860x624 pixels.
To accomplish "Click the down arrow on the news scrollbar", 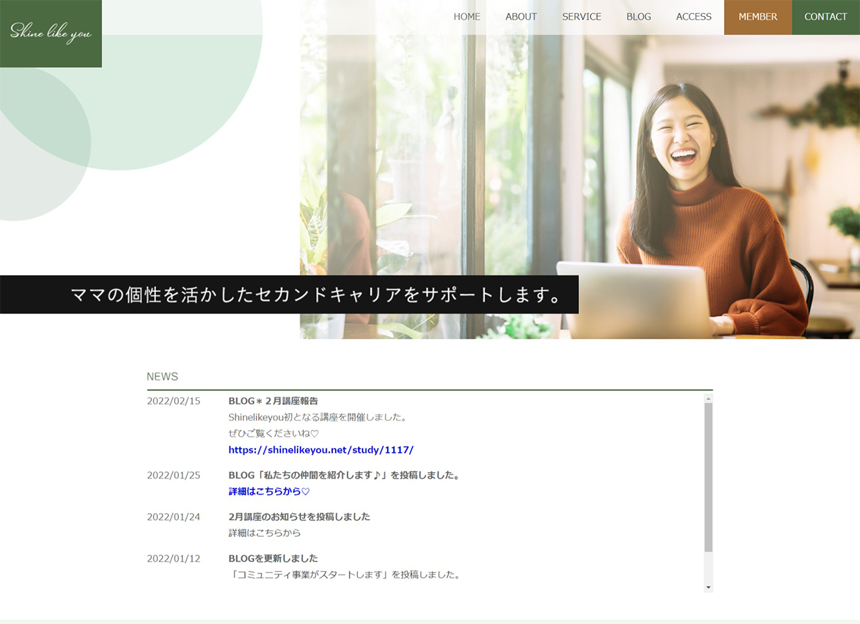I will pos(707,587).
